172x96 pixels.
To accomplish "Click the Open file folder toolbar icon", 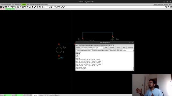I will tap(1, 7).
